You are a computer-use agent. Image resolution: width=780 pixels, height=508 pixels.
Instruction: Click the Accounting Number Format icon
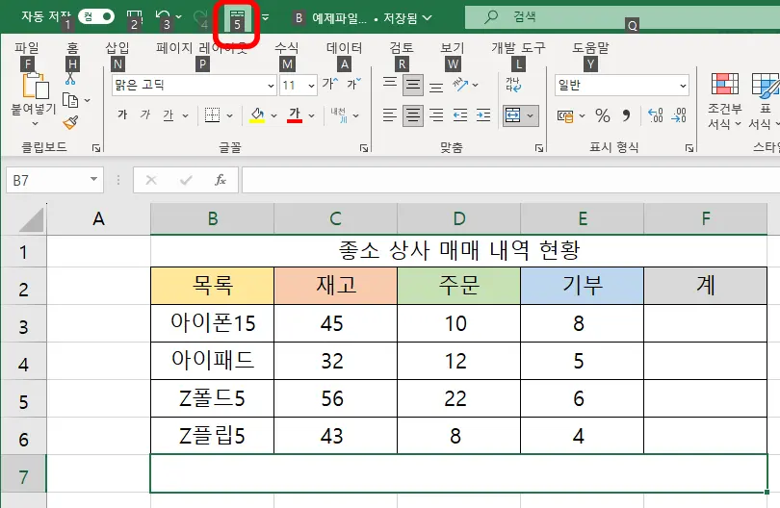565,116
